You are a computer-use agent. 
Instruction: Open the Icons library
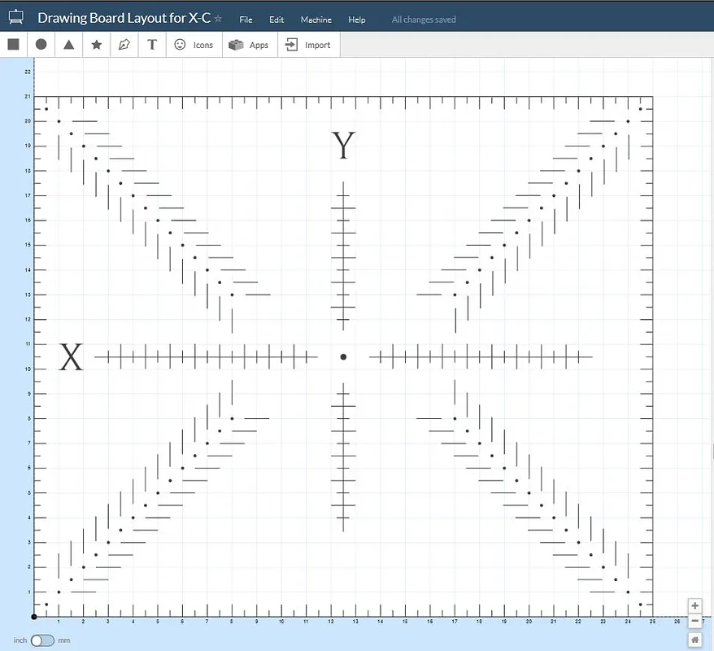coord(194,45)
